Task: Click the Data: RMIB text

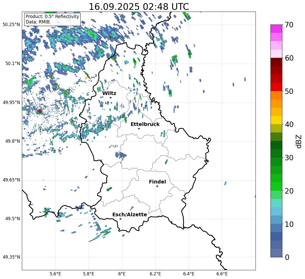Action: pyautogui.click(x=38, y=22)
